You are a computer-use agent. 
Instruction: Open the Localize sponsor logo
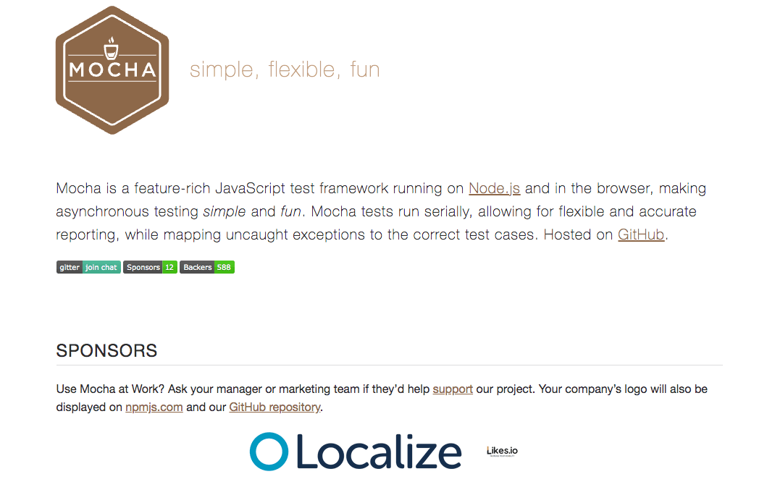coord(356,451)
